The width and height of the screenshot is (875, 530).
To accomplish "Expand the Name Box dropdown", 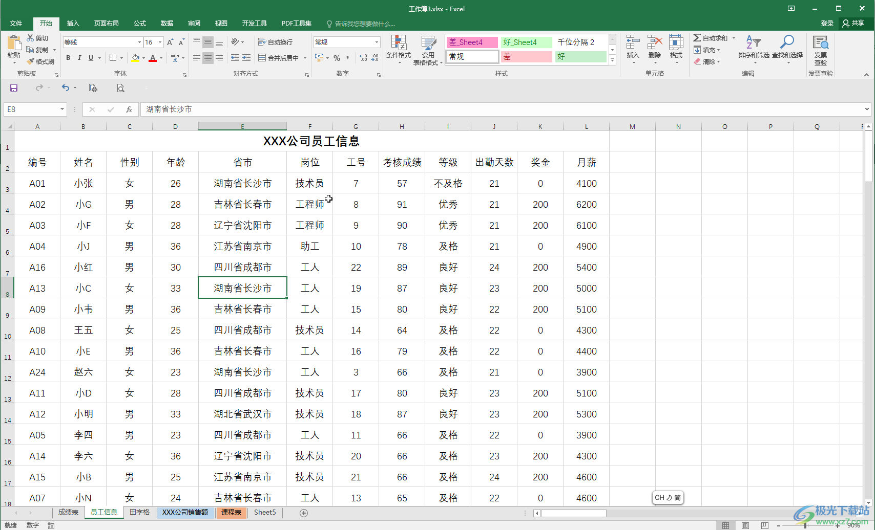I will point(62,109).
